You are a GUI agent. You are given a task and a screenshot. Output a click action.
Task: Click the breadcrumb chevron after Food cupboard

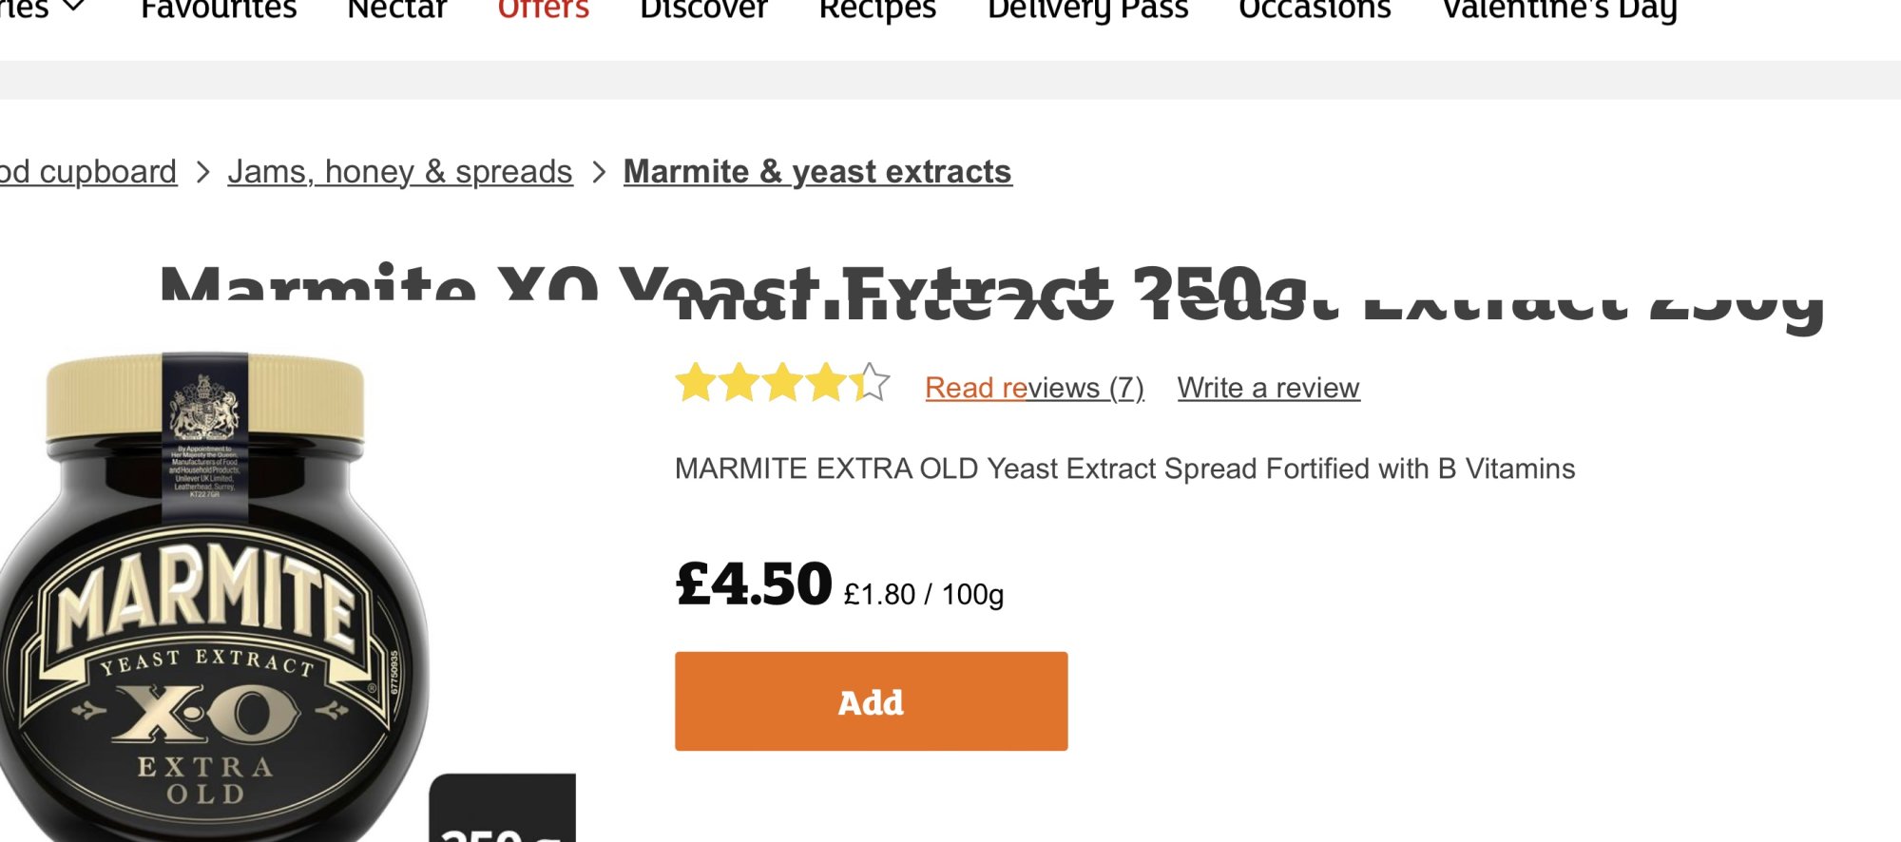[202, 173]
